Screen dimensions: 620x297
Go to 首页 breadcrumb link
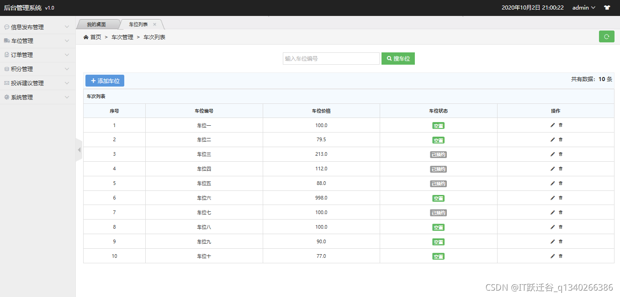click(x=96, y=37)
